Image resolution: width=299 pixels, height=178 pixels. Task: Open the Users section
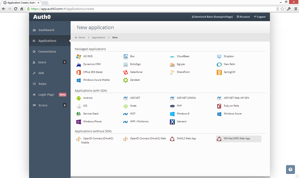[x=42, y=62]
